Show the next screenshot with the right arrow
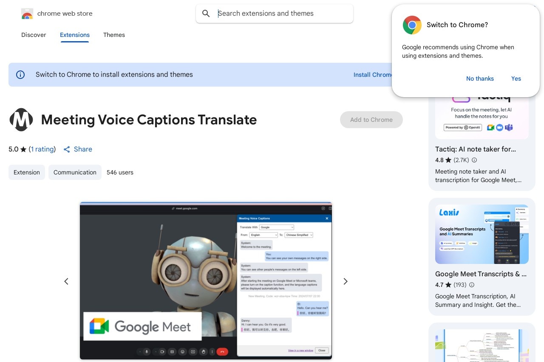Image resolution: width=544 pixels, height=362 pixels. [346, 281]
